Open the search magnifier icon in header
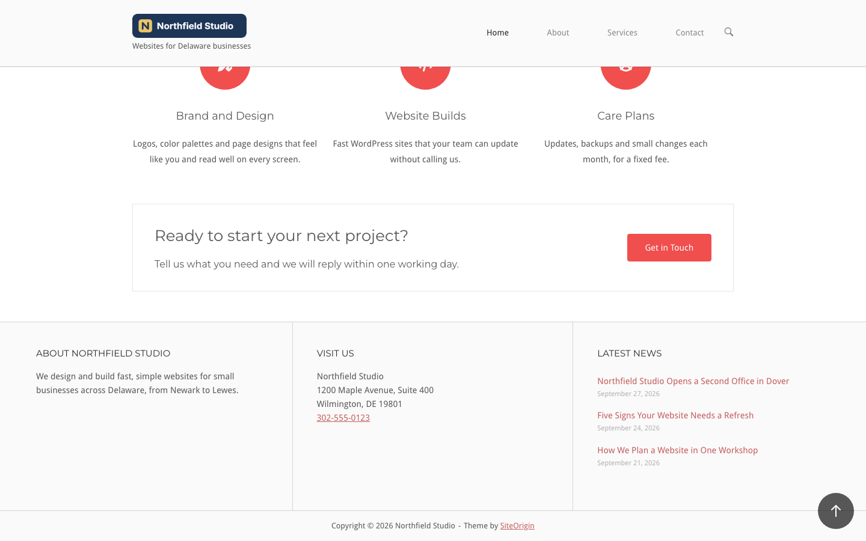Image resolution: width=866 pixels, height=541 pixels. (x=729, y=32)
